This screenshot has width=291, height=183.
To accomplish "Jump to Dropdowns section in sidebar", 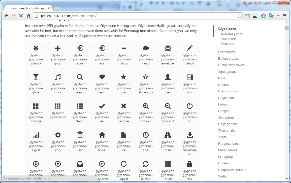I will (x=227, y=52).
